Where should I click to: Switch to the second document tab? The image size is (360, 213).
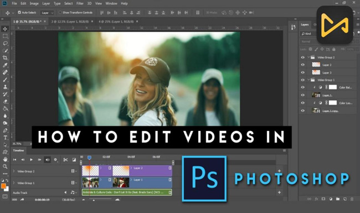(70, 22)
